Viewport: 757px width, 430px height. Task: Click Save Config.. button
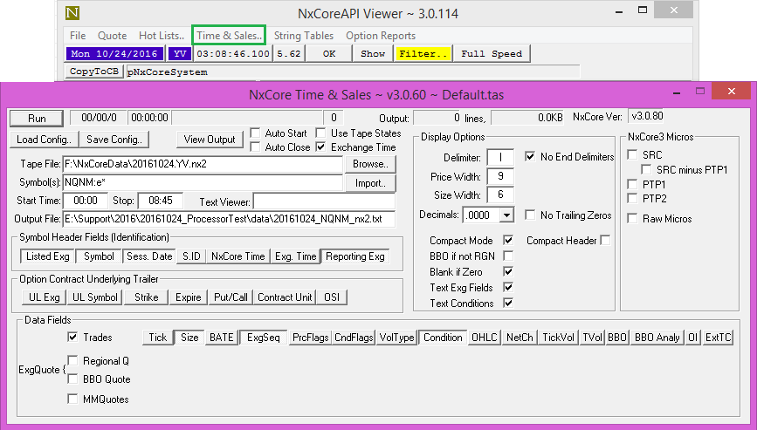[x=114, y=140]
